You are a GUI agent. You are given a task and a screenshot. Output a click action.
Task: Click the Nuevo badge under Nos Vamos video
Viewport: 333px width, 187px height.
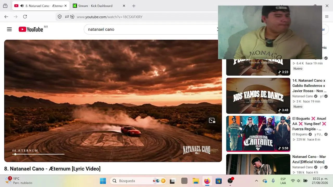(x=298, y=107)
